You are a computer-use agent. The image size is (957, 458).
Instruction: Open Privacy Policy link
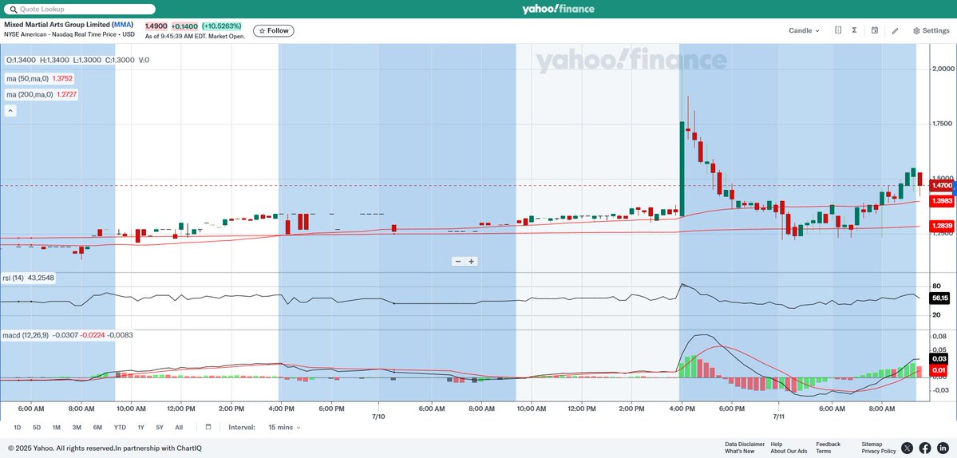(x=879, y=452)
